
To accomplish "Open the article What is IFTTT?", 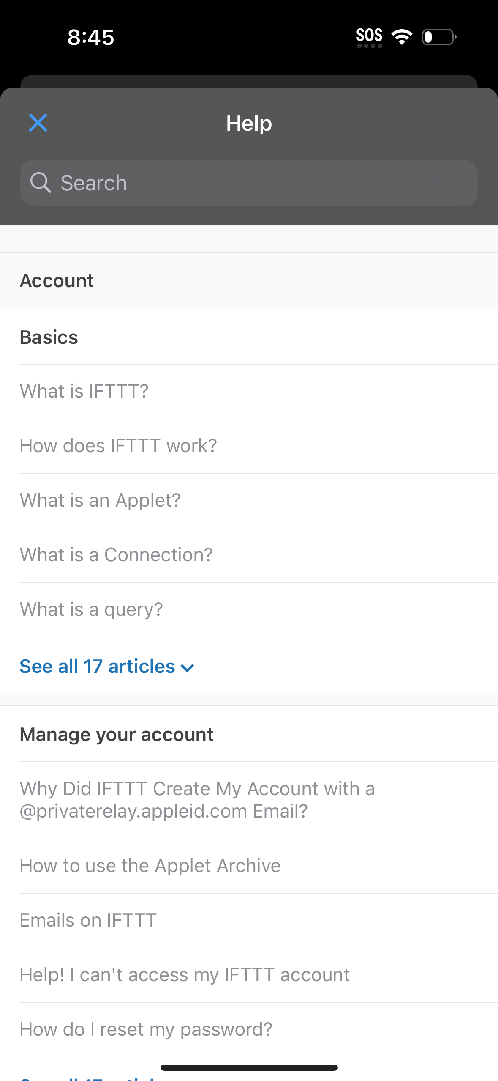I will pos(84,391).
